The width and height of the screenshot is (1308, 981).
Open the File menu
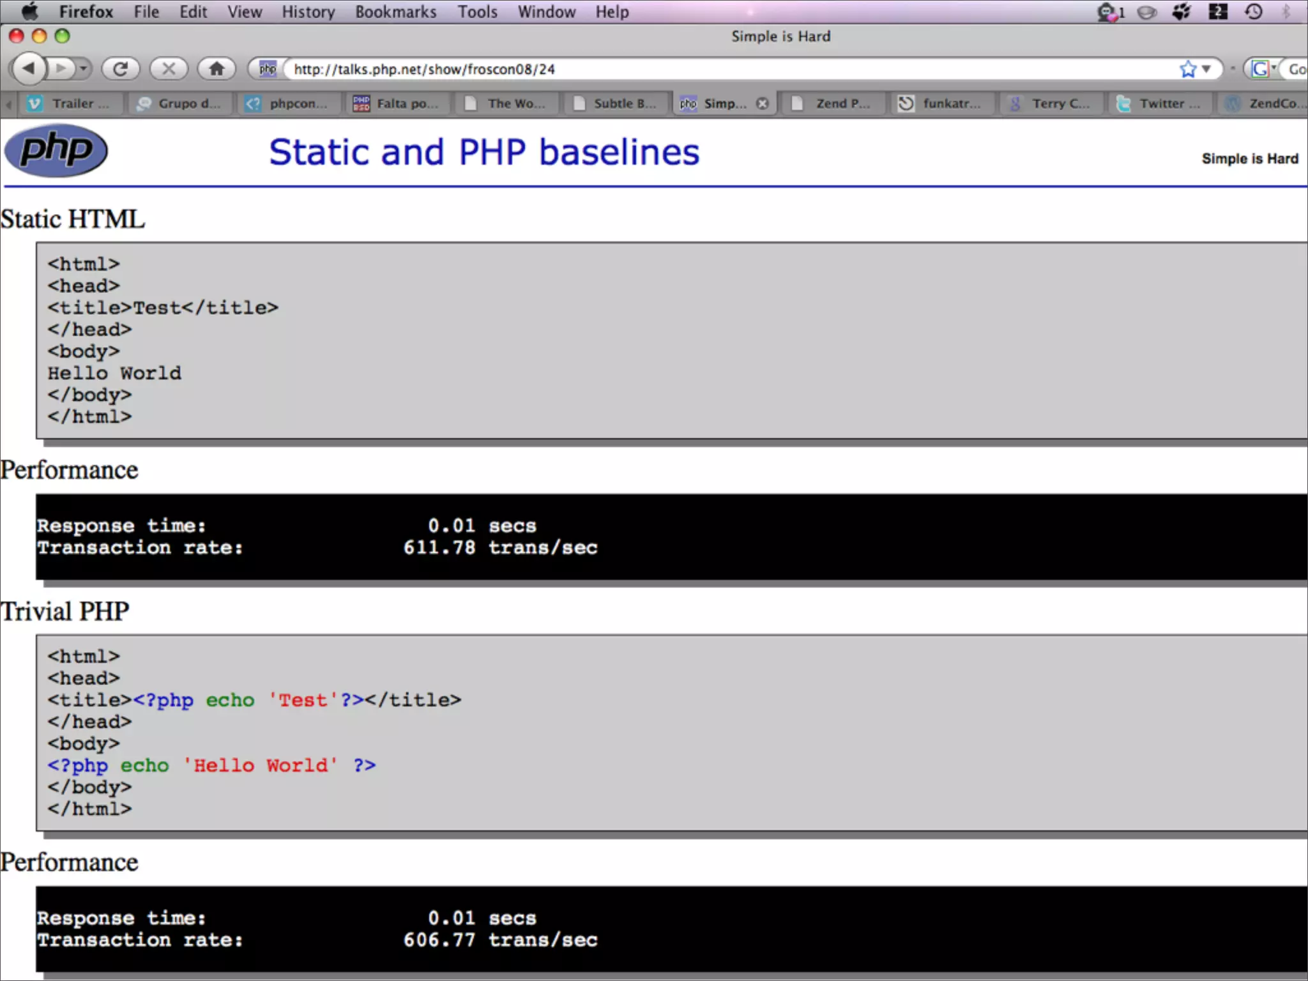tap(146, 11)
